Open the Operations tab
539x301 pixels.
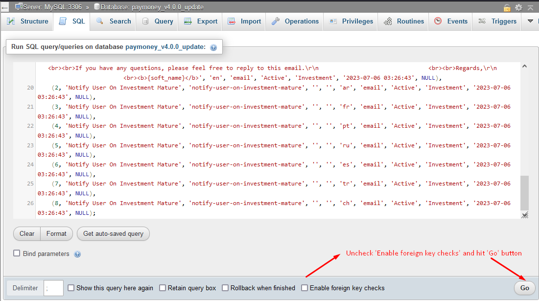point(295,22)
